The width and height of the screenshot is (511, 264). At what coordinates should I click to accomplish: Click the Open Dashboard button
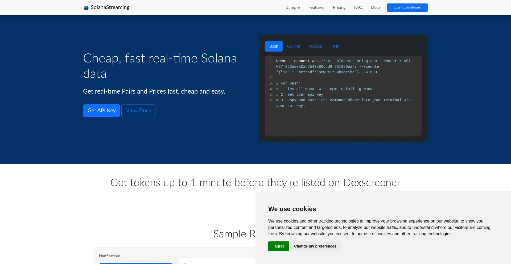(x=407, y=7)
